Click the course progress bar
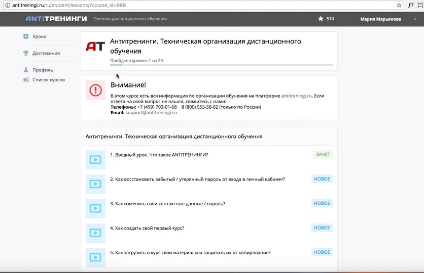 [x=221, y=65]
